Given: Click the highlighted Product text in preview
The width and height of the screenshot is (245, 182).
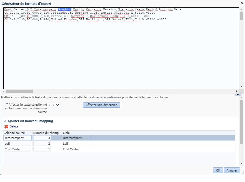Looking at the screenshot, I should [x=65, y=9].
